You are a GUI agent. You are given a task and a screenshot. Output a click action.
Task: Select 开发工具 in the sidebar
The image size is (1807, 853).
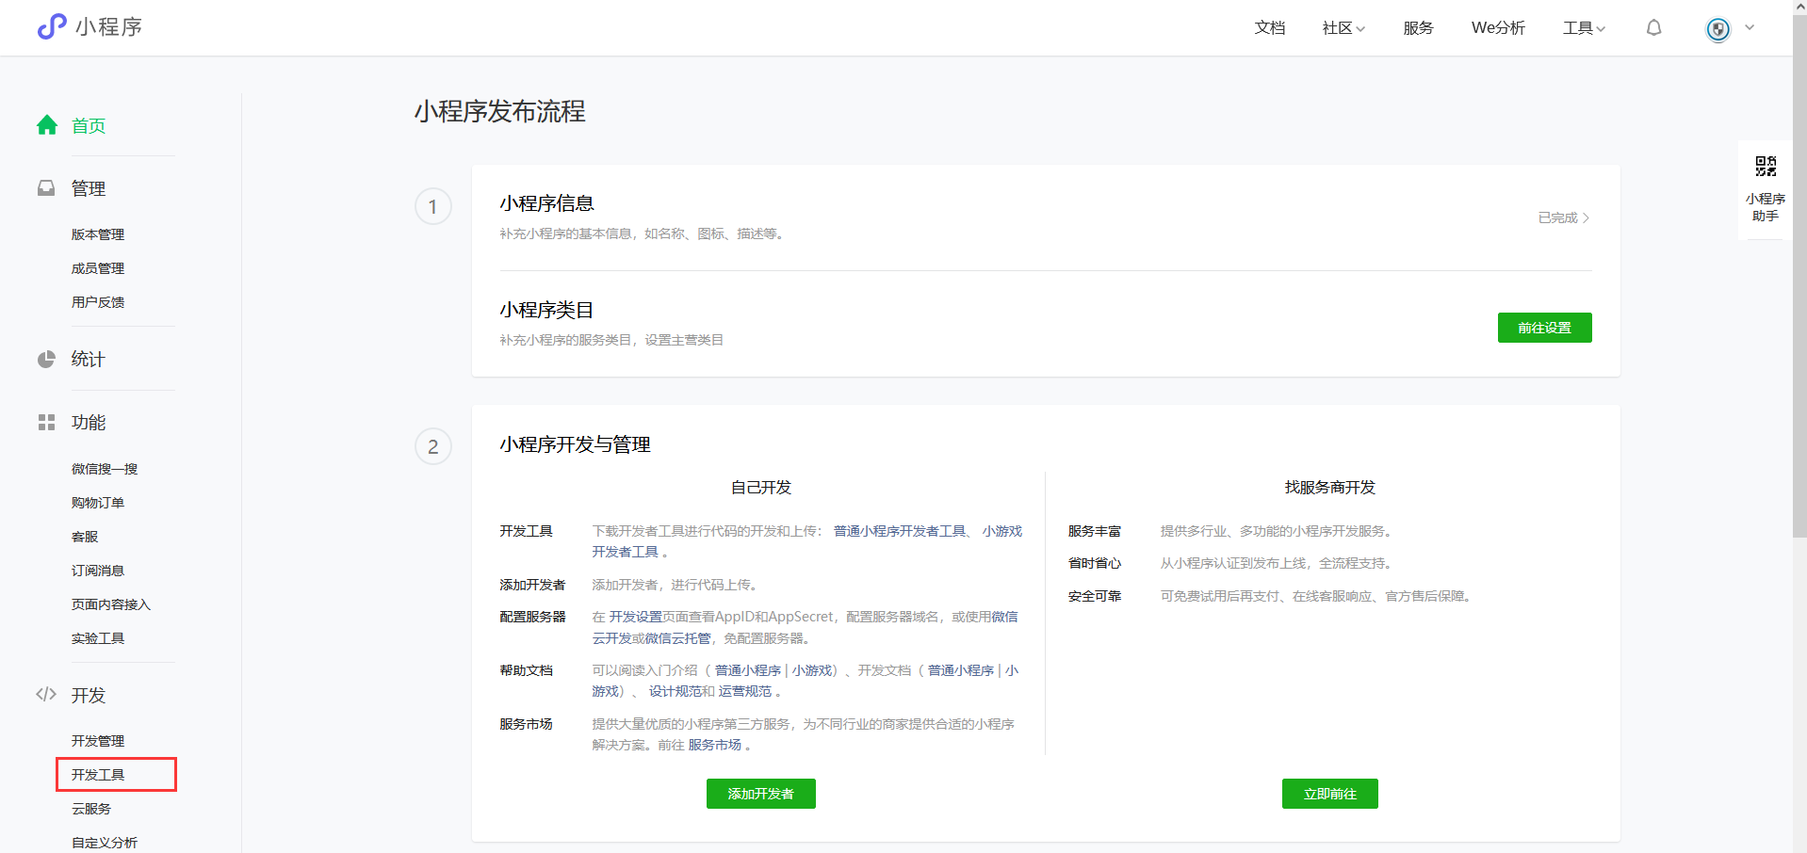[x=98, y=775]
